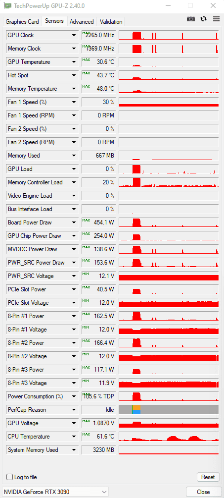The width and height of the screenshot is (224, 498).
Task: Click the PerfCap Reason color bar graph
Action: [169, 410]
